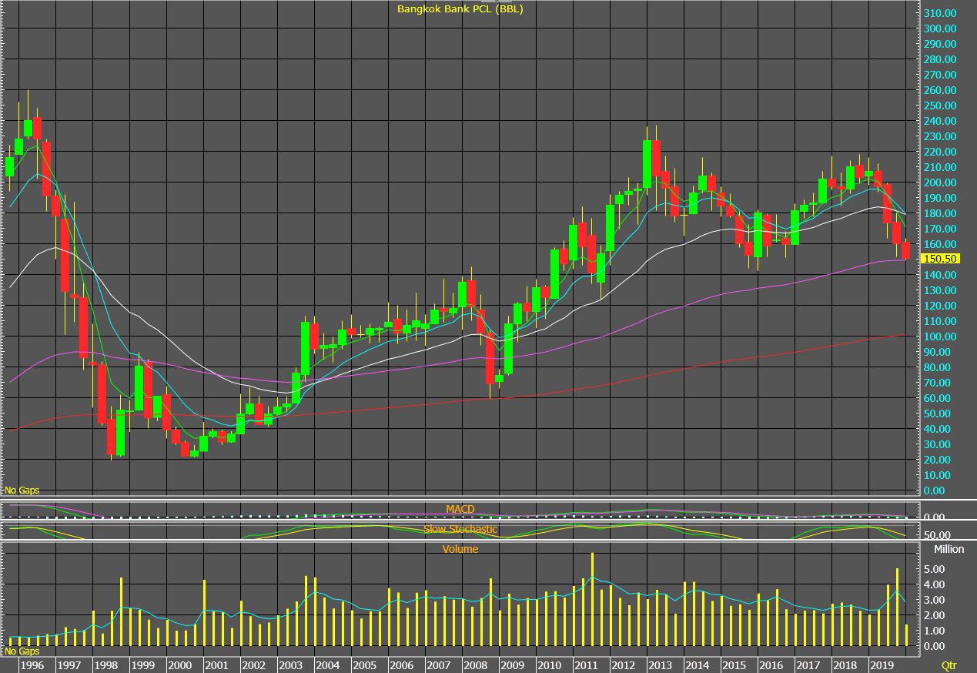Select the 2010 year label on time axis
The height and width of the screenshot is (673, 977).
[x=549, y=665]
